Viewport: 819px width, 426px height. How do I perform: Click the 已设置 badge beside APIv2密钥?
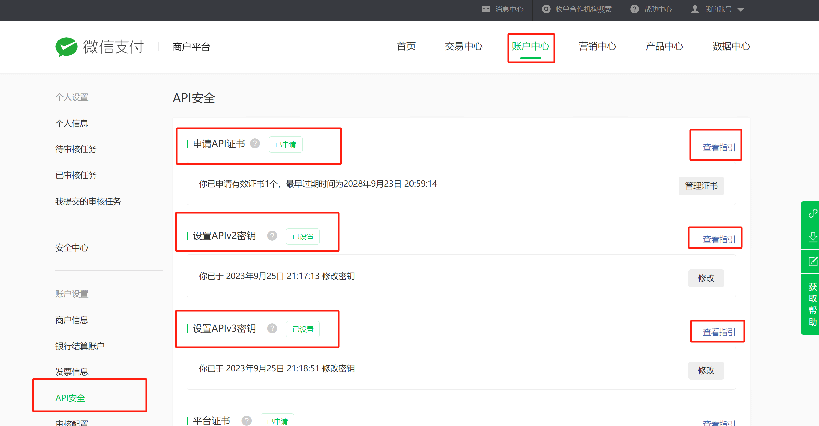click(x=303, y=237)
